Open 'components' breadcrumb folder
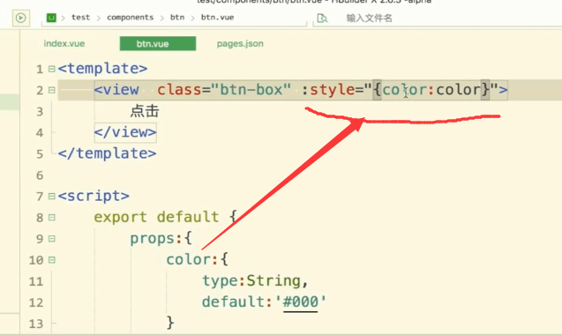The image size is (562, 335). point(130,18)
